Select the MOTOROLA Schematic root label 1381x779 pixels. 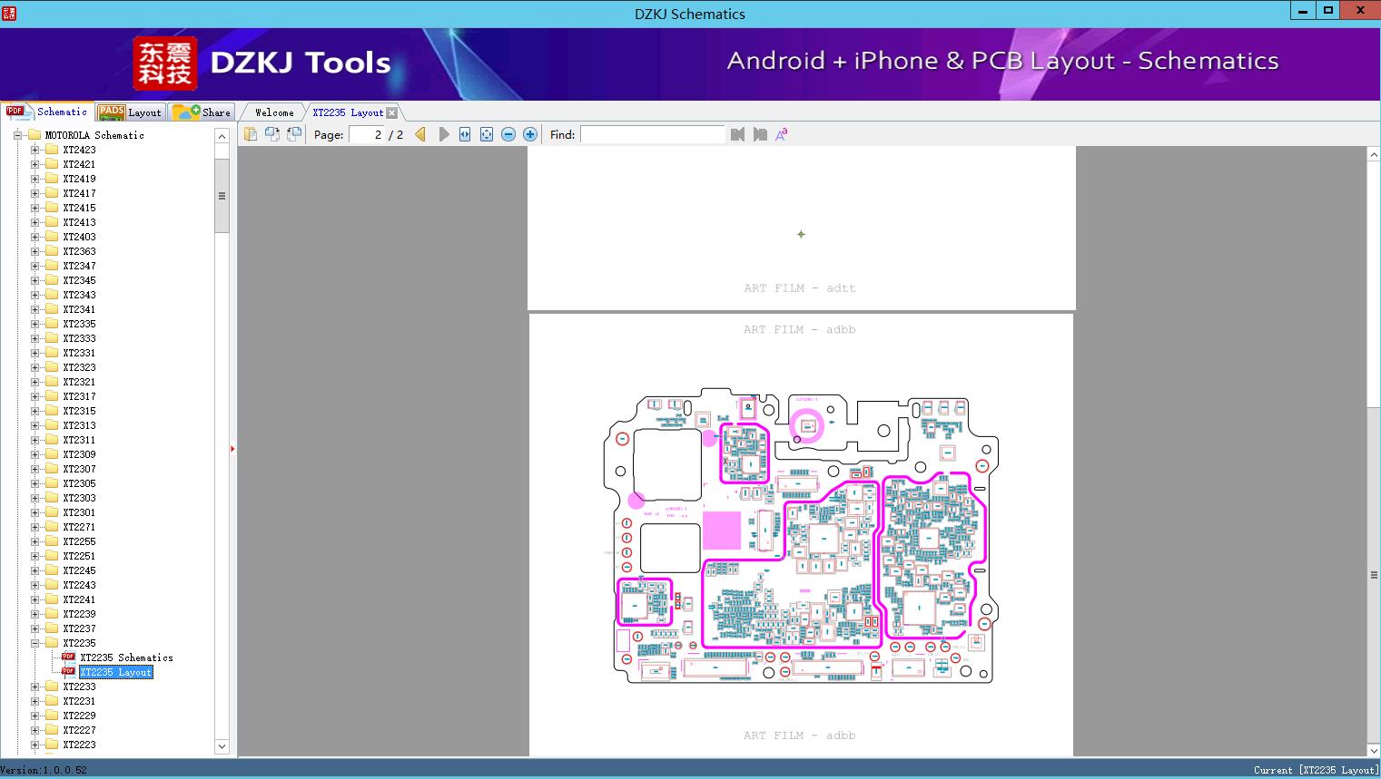tap(94, 135)
